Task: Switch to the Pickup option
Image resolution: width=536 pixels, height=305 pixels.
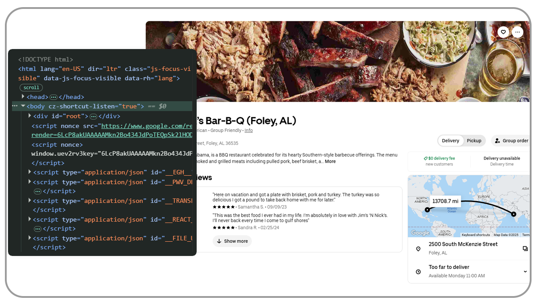Action: click(474, 140)
